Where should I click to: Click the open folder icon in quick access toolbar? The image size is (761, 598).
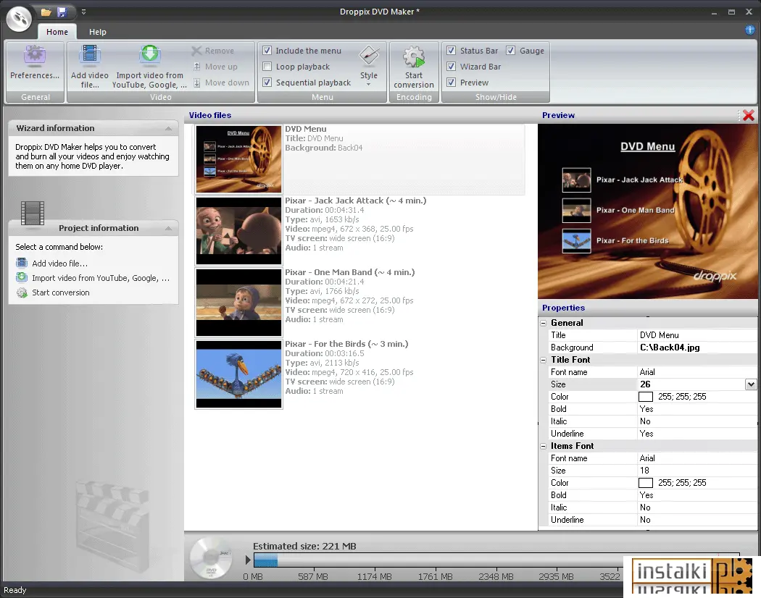point(46,12)
